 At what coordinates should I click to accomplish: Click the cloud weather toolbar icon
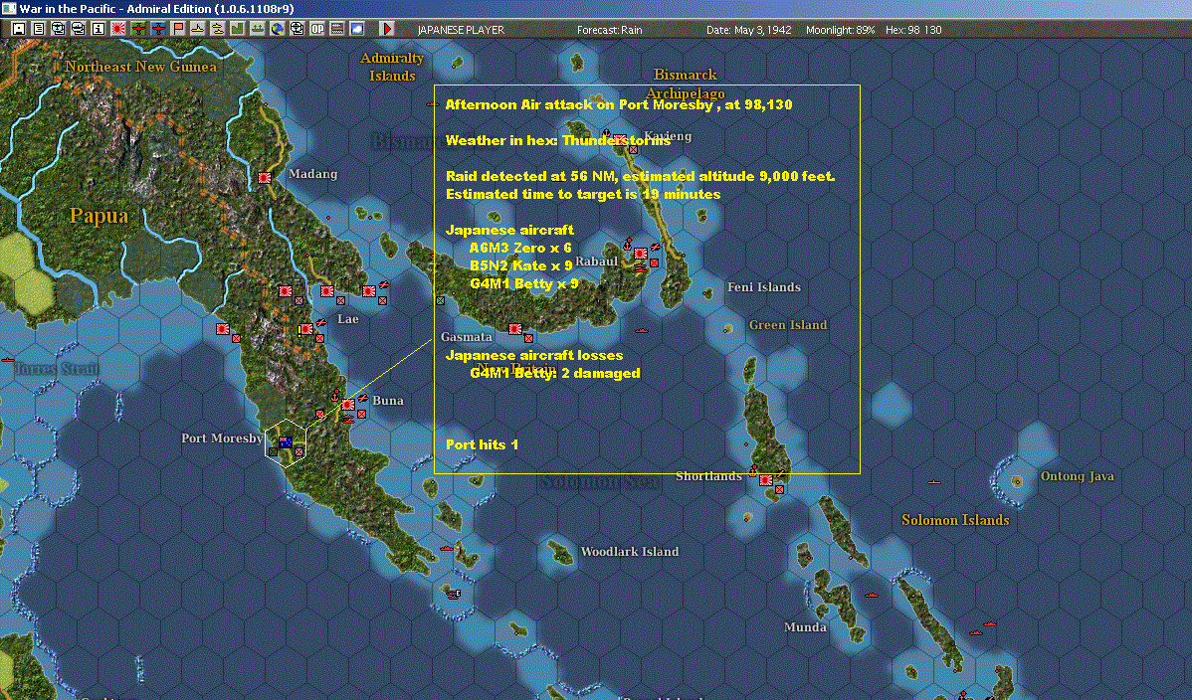click(356, 29)
